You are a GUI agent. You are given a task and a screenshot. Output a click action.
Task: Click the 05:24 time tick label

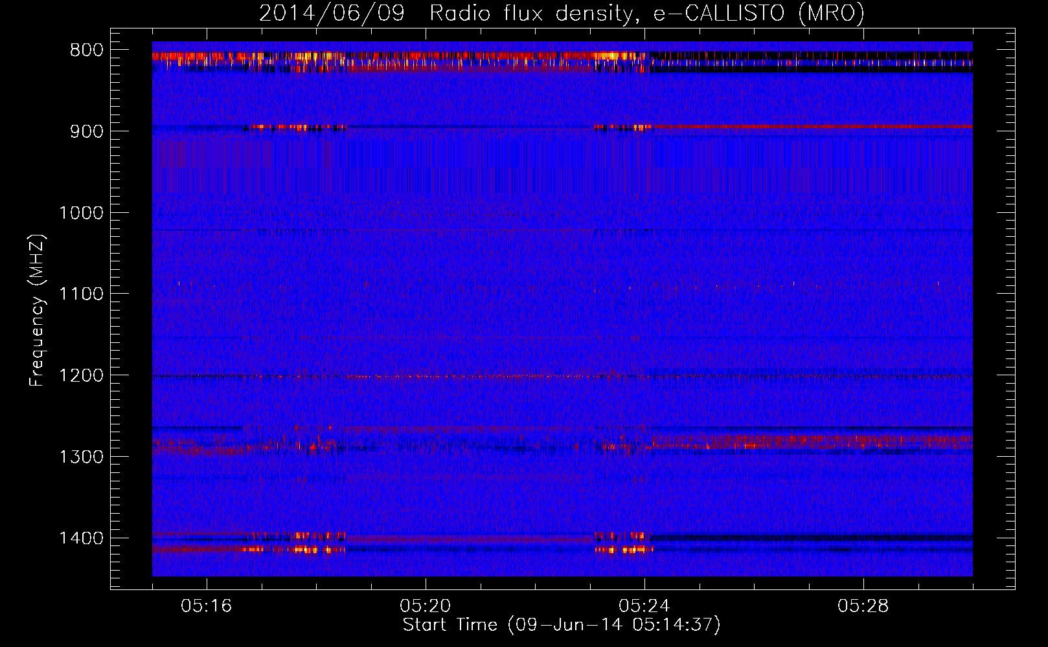644,606
